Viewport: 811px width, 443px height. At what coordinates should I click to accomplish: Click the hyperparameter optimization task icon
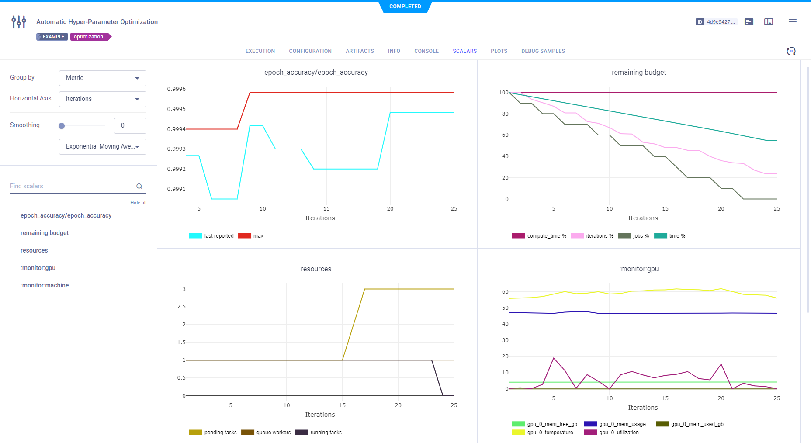[x=19, y=22]
